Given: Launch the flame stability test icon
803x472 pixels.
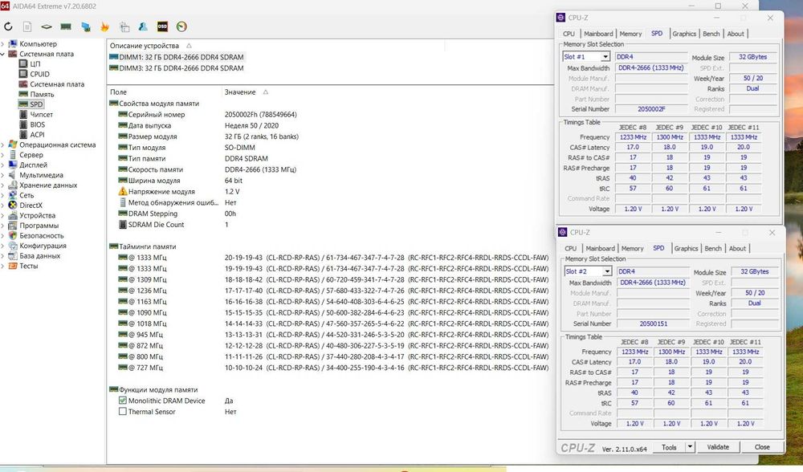Looking at the screenshot, I should pyautogui.click(x=104, y=26).
